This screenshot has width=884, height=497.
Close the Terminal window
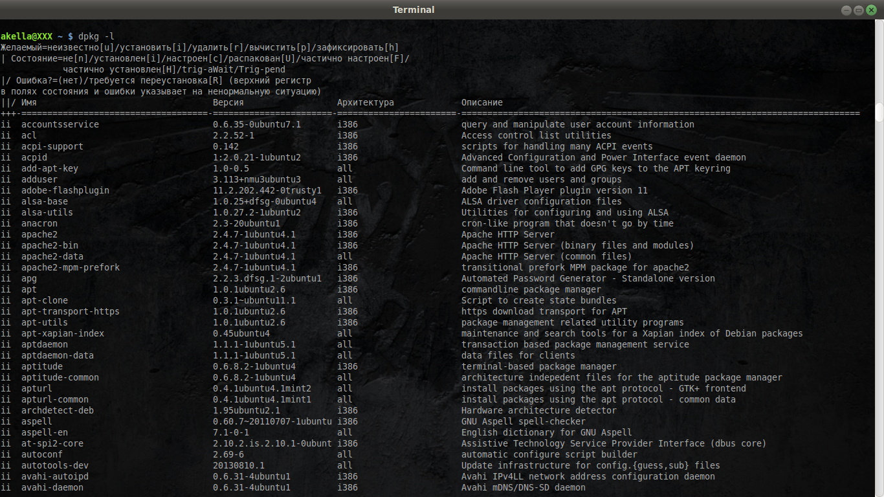click(x=871, y=10)
